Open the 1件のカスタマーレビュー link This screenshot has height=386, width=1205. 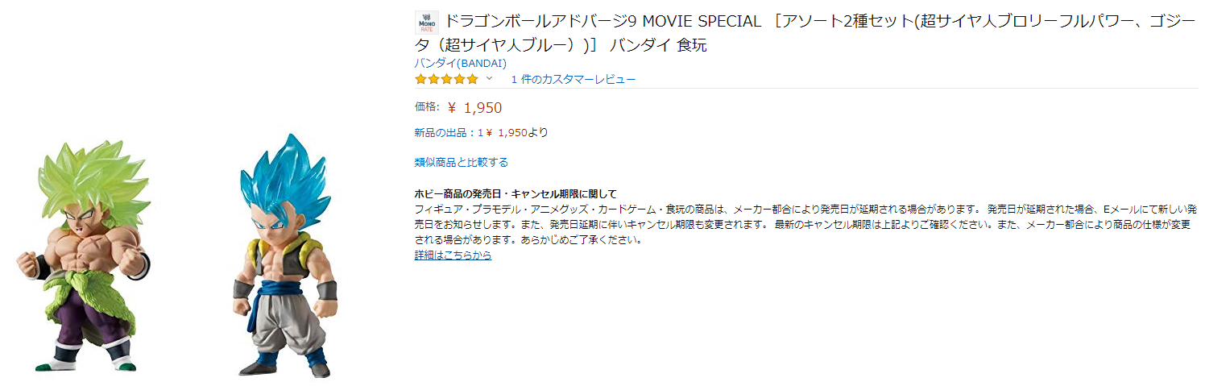[573, 79]
